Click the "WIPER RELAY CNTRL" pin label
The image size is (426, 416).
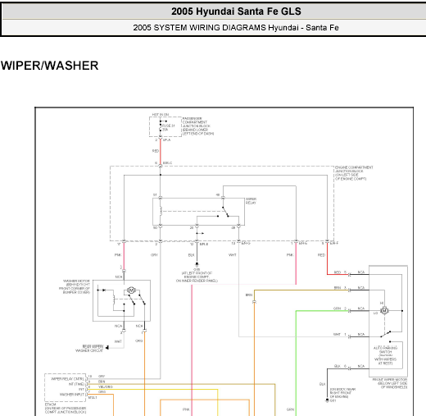click(68, 379)
